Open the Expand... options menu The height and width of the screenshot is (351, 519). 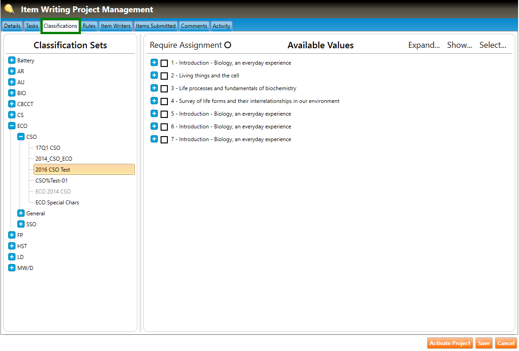423,45
